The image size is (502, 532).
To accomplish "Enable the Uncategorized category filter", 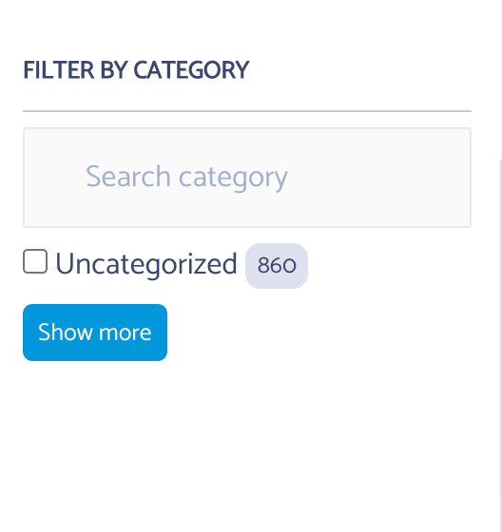I will pos(35,261).
